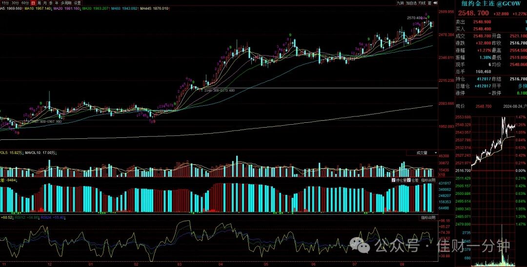Screen dimensions: 527x267
Task: Open the 设置 settings button
Action: [78, 3]
